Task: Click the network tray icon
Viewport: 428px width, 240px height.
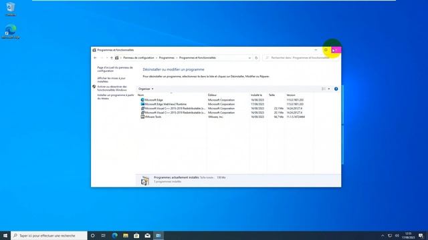Action: 390,235
